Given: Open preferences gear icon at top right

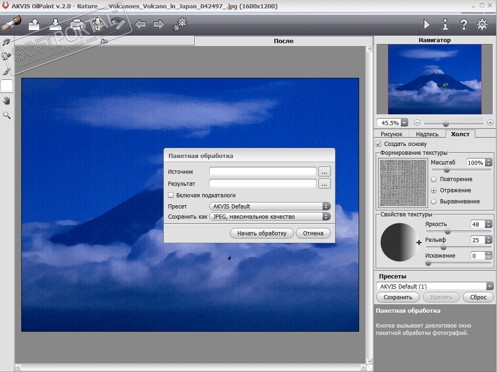Looking at the screenshot, I should pos(482,25).
